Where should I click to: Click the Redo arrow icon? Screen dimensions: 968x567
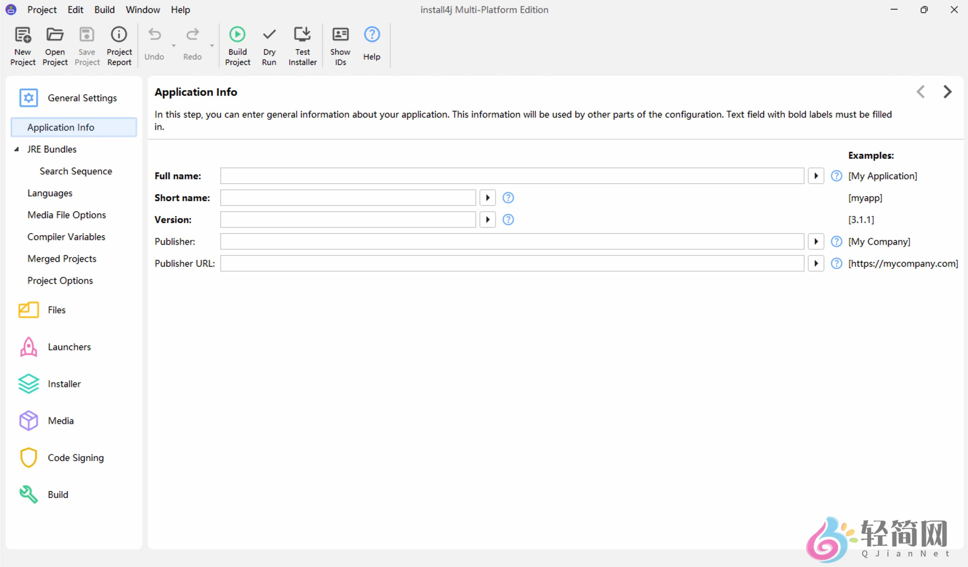193,35
